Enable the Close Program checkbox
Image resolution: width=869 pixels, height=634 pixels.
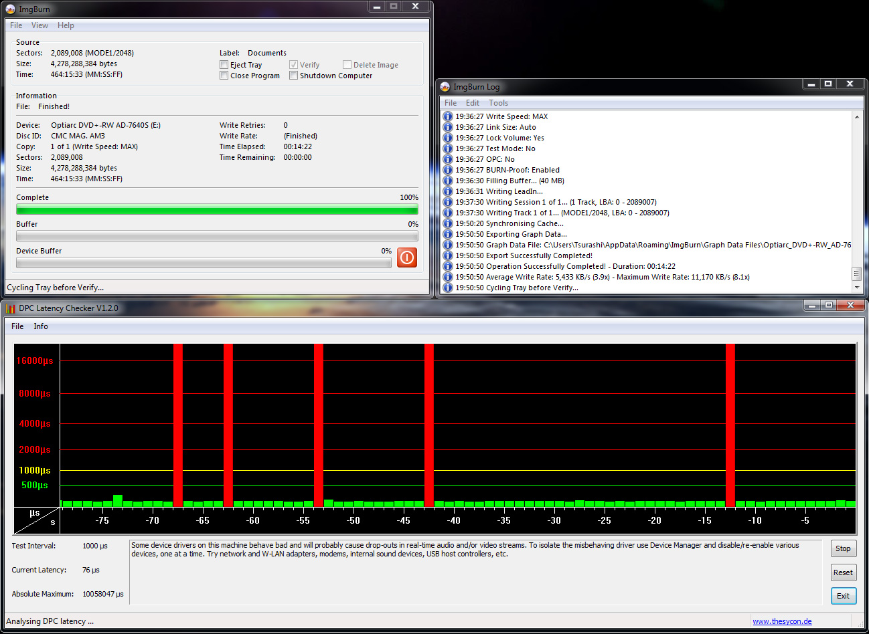pyautogui.click(x=224, y=76)
